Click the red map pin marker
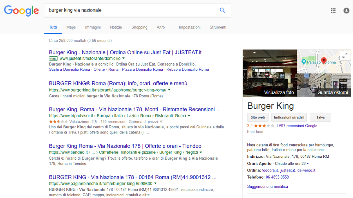 click(x=324, y=61)
